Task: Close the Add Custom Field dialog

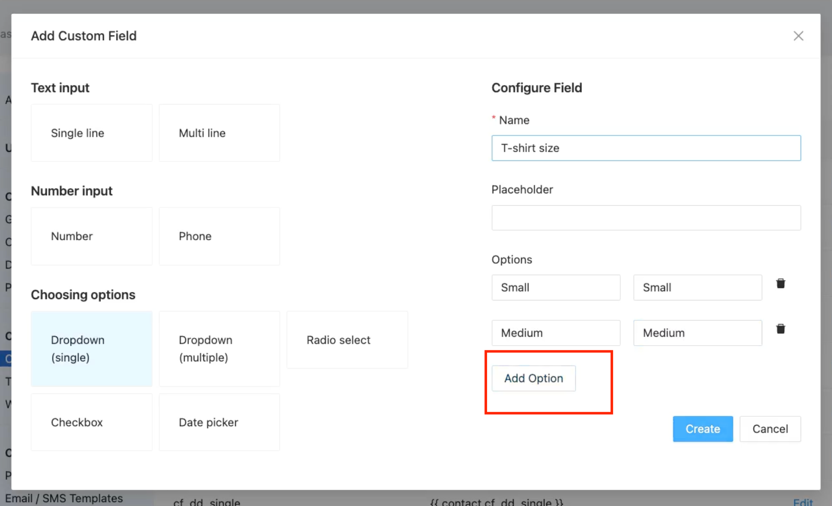Action: (x=798, y=36)
